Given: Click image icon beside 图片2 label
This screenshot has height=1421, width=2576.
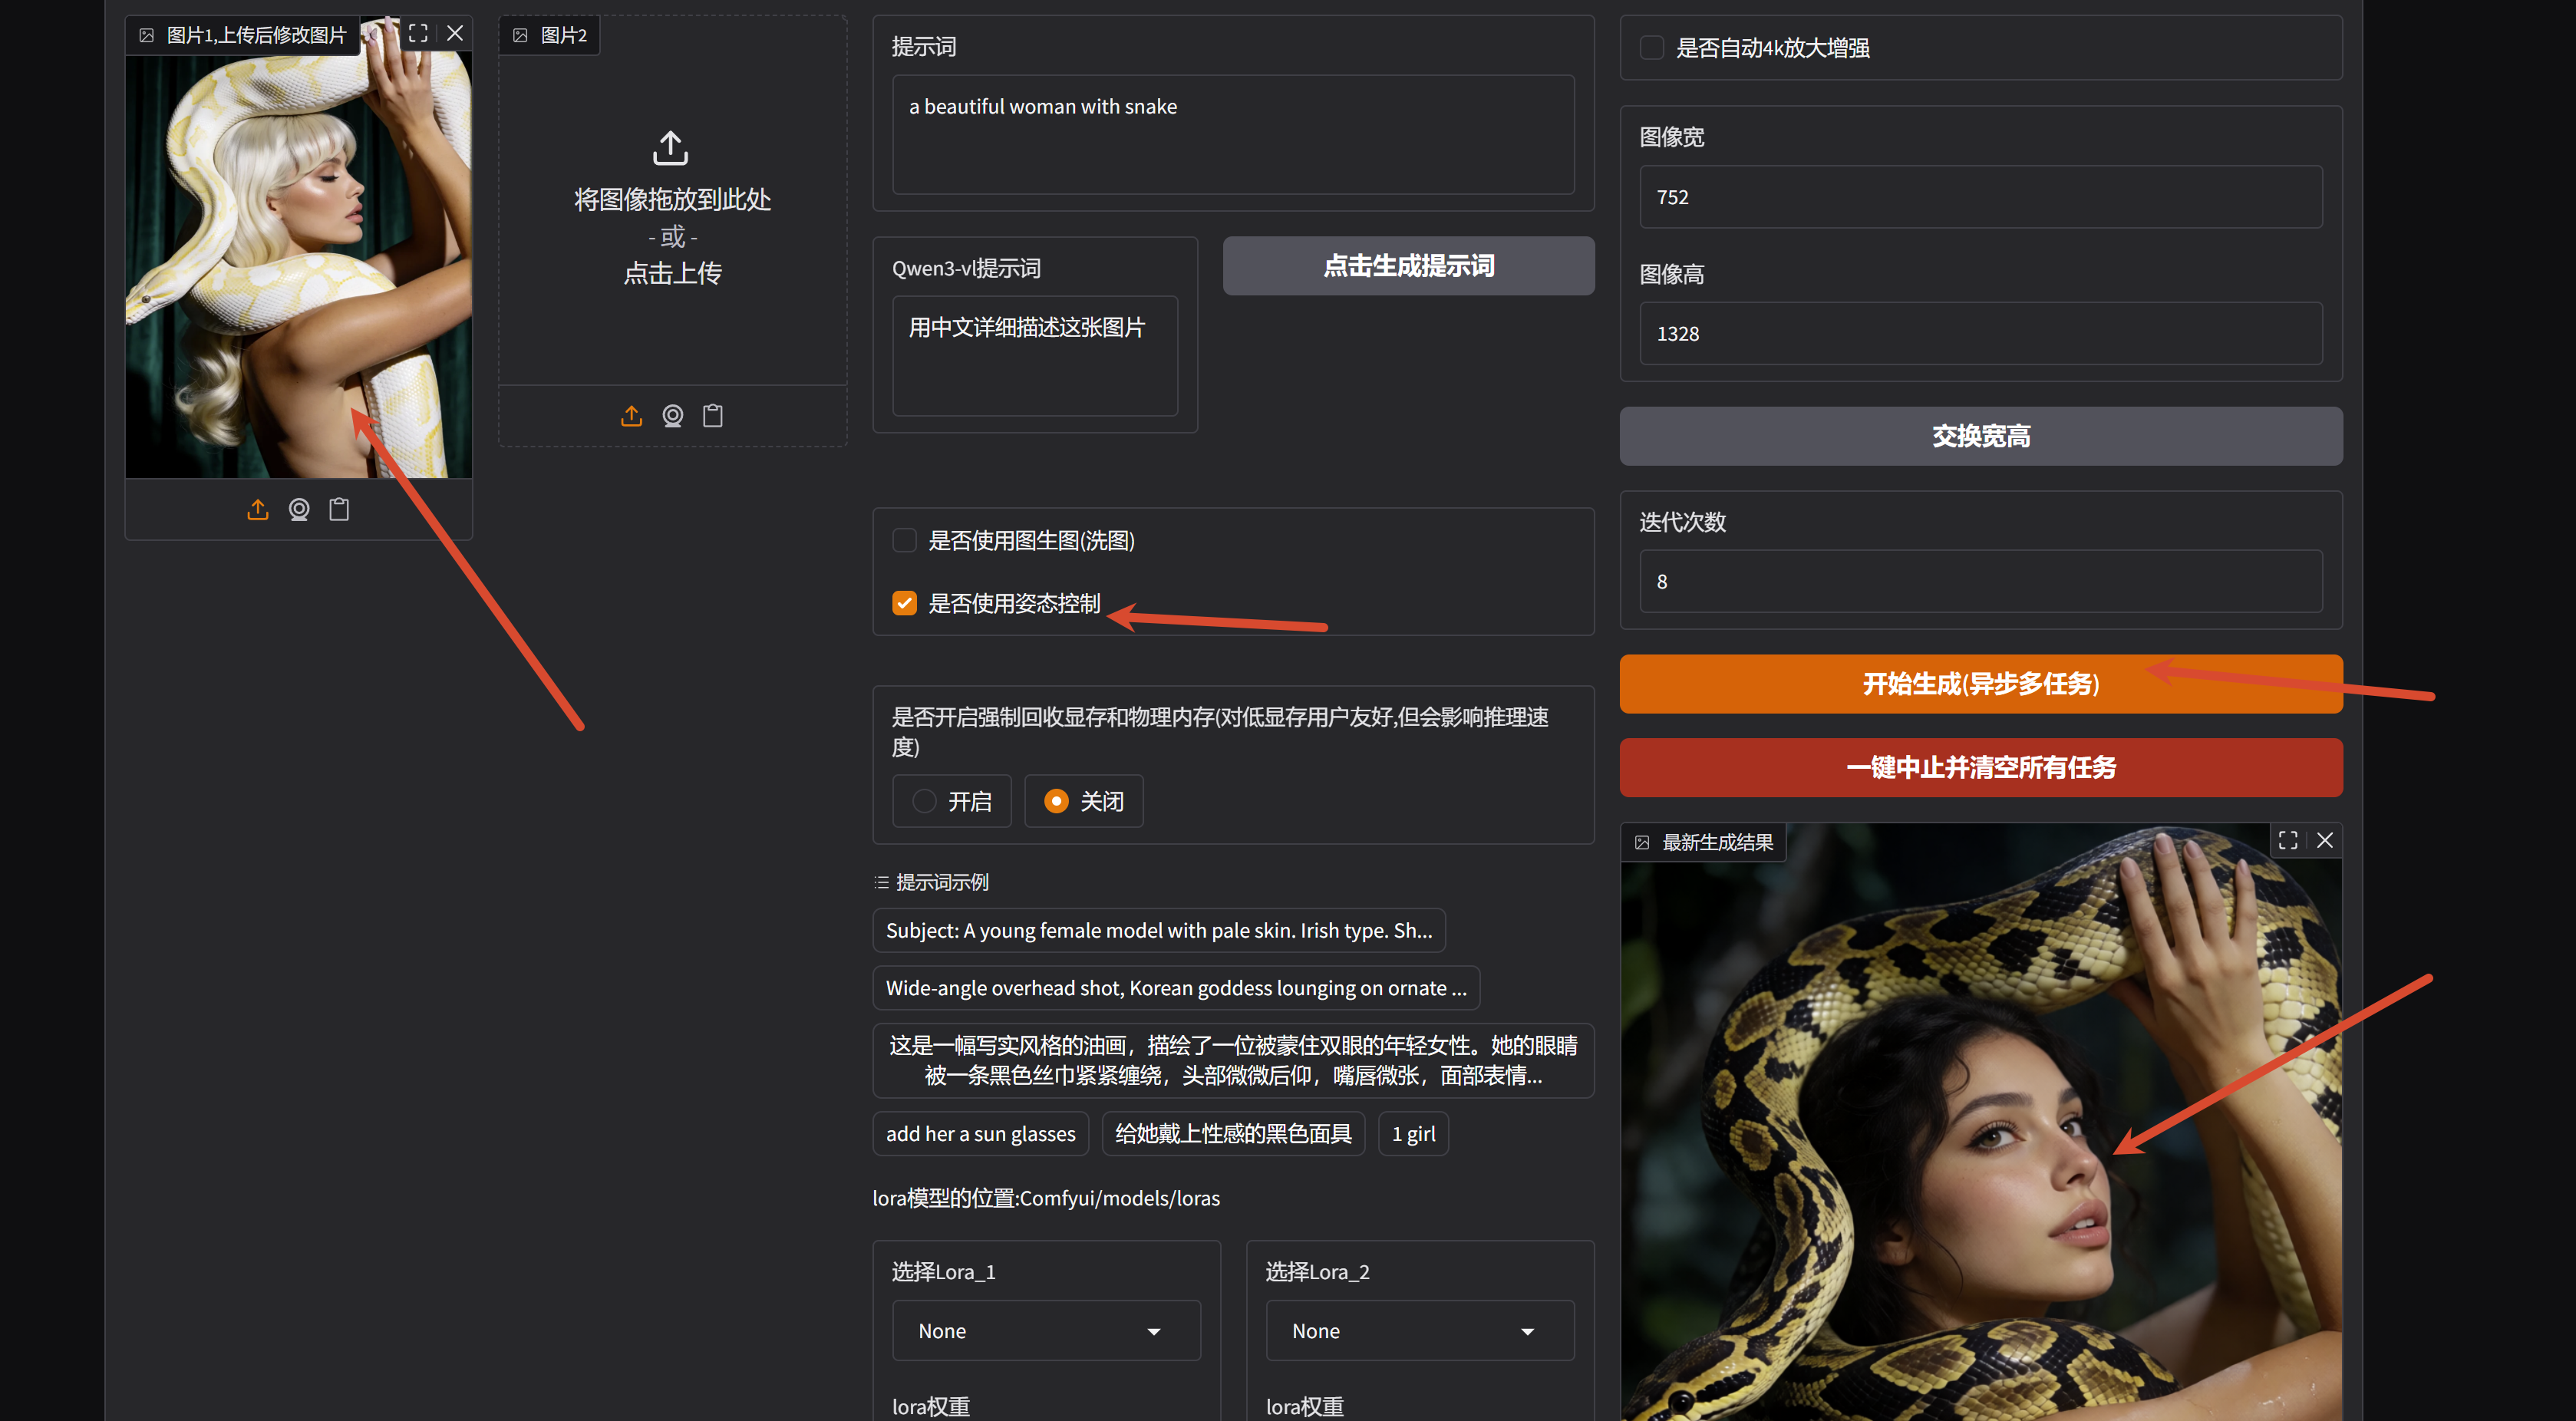Looking at the screenshot, I should pyautogui.click(x=520, y=35).
